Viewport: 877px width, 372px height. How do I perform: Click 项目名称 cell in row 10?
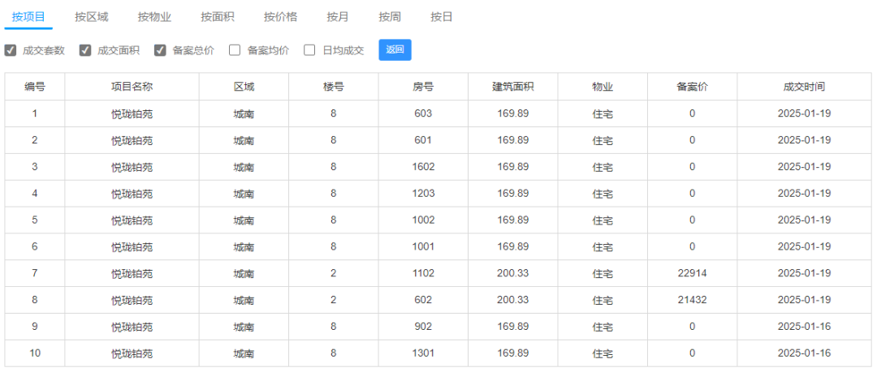(132, 353)
